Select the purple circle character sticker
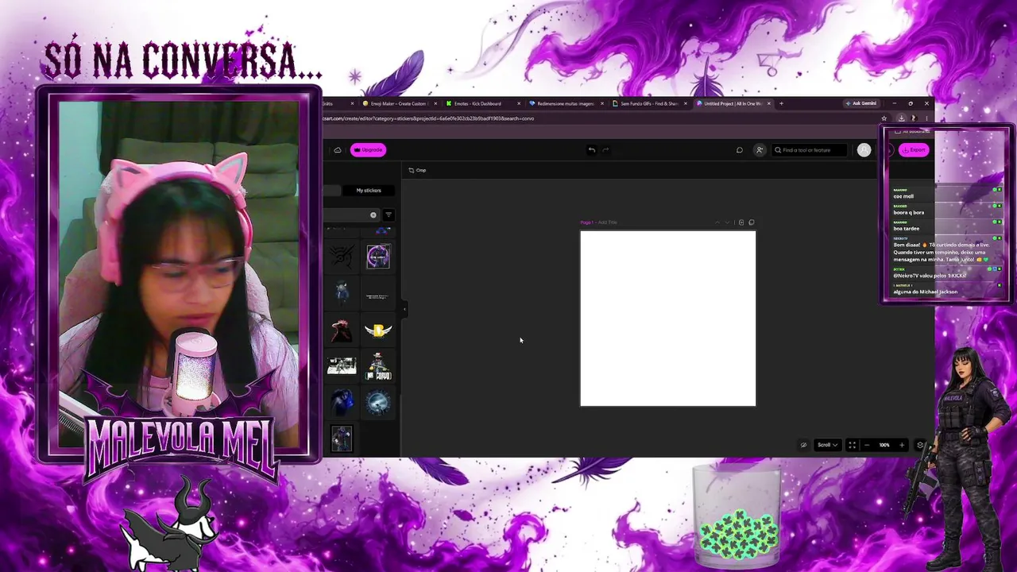1017x572 pixels. (378, 256)
